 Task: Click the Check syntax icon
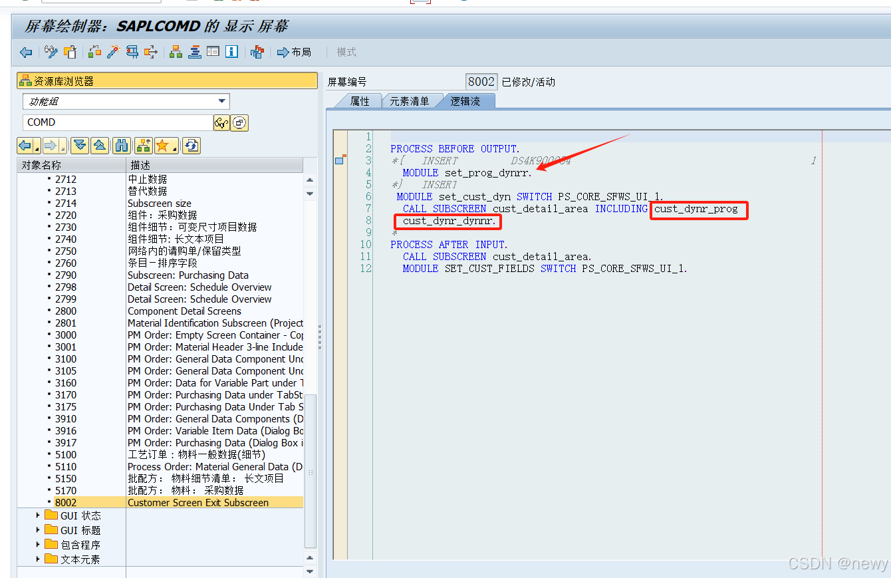point(95,52)
